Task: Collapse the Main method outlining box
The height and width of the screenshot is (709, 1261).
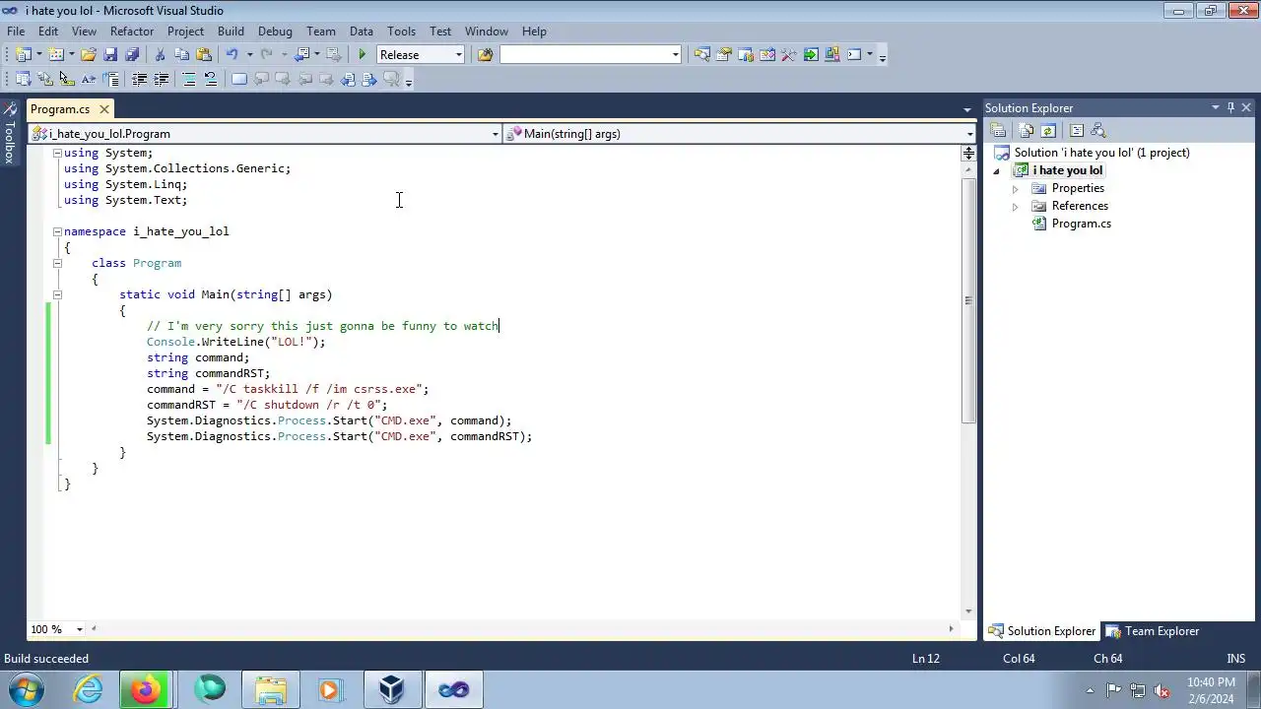Action: coord(57,294)
